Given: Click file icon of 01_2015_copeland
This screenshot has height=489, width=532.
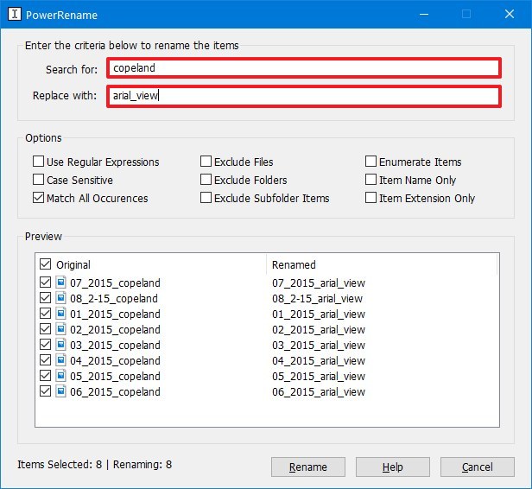Looking at the screenshot, I should click(60, 314).
